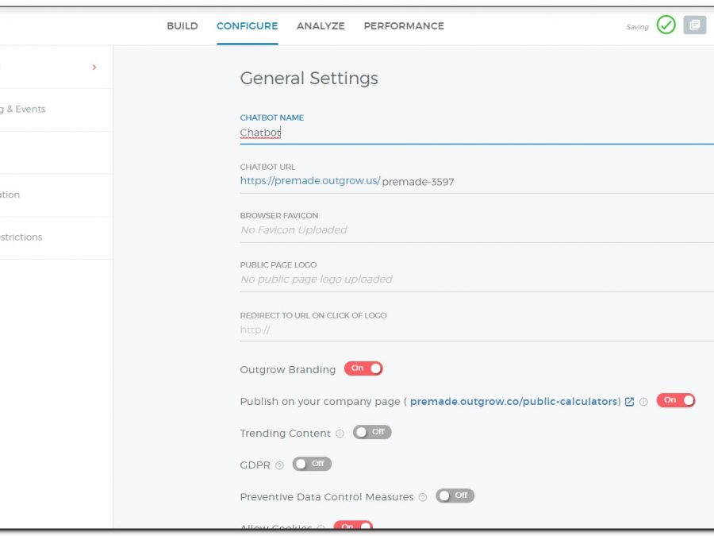The width and height of the screenshot is (714, 536).
Task: Enable the Trending Content toggle
Action: pyautogui.click(x=372, y=432)
